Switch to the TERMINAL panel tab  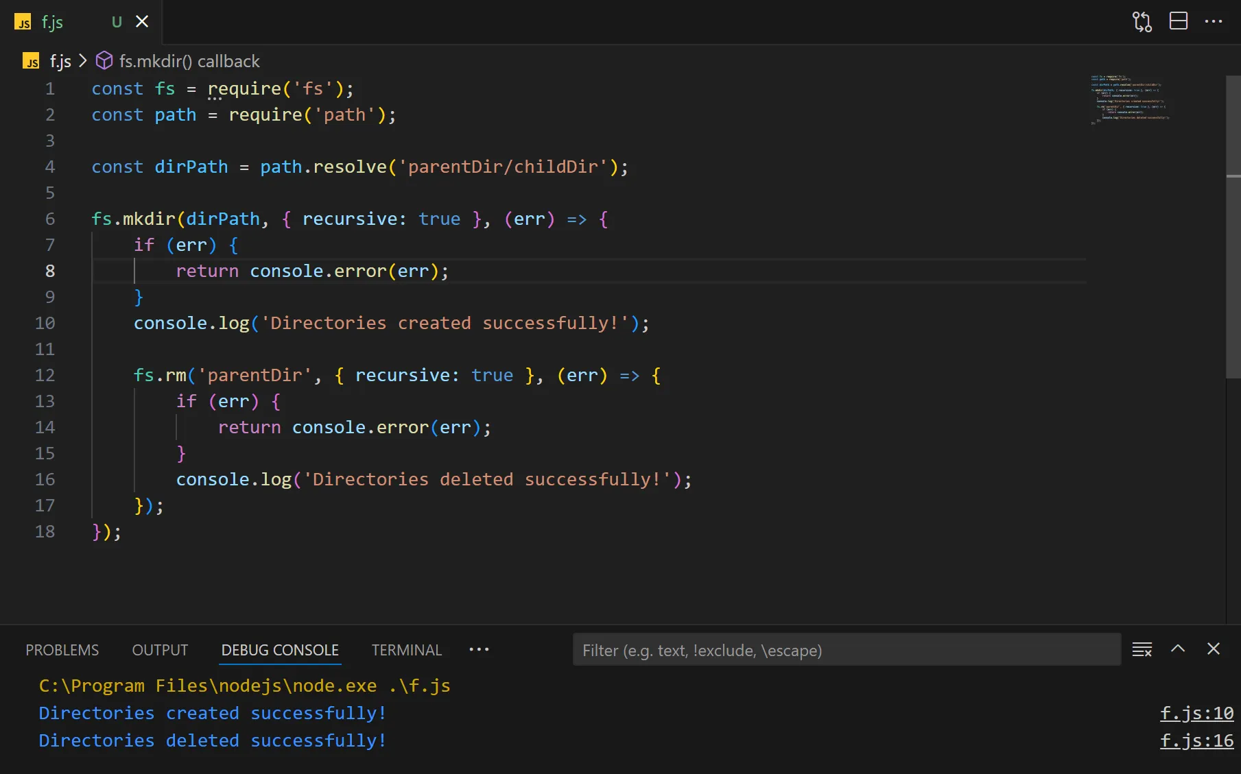(x=407, y=650)
